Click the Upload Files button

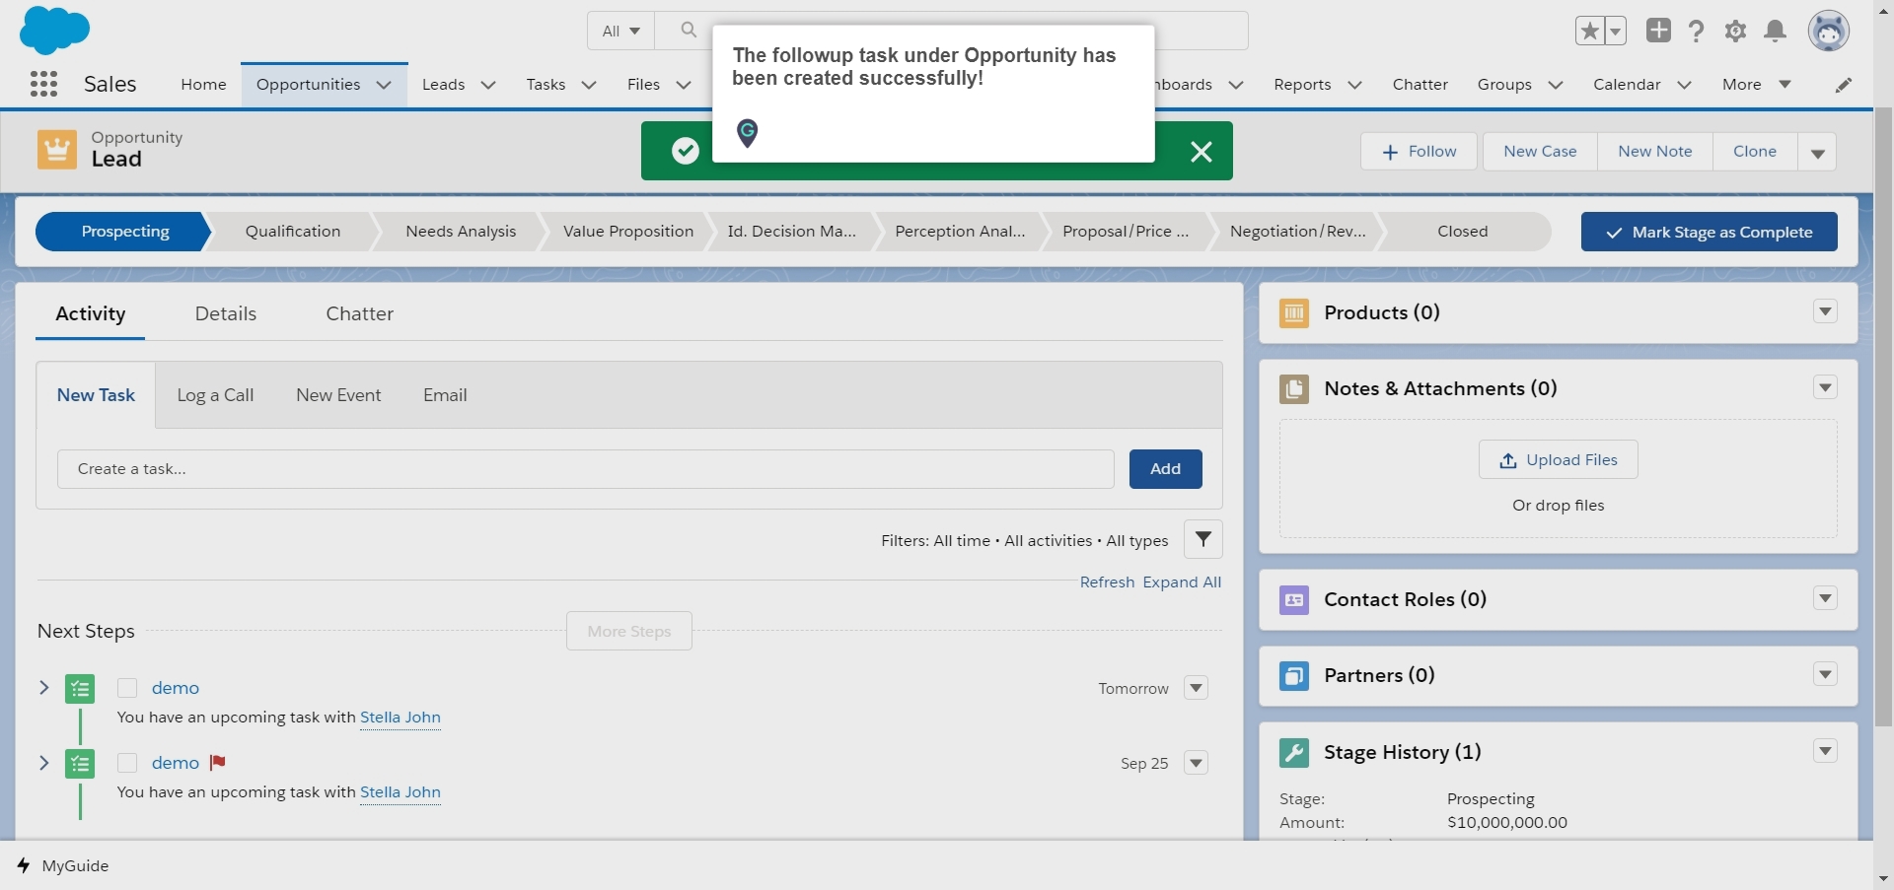[1558, 459]
